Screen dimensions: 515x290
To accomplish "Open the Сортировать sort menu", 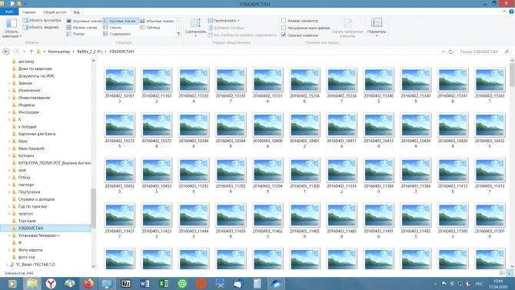I will pyautogui.click(x=195, y=27).
